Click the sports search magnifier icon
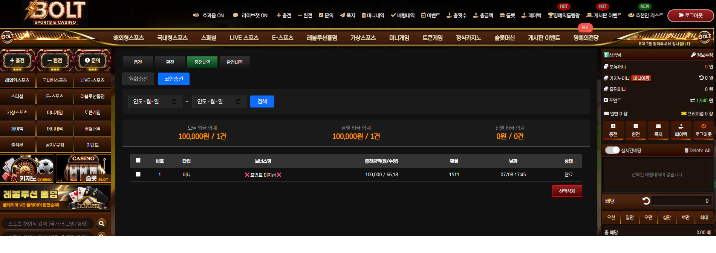 pyautogui.click(x=101, y=224)
